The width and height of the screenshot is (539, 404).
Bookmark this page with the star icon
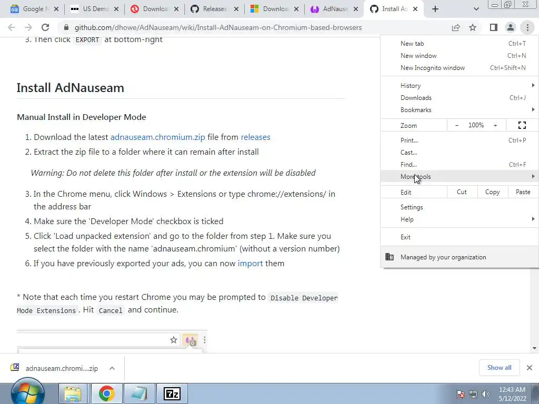pos(473,27)
